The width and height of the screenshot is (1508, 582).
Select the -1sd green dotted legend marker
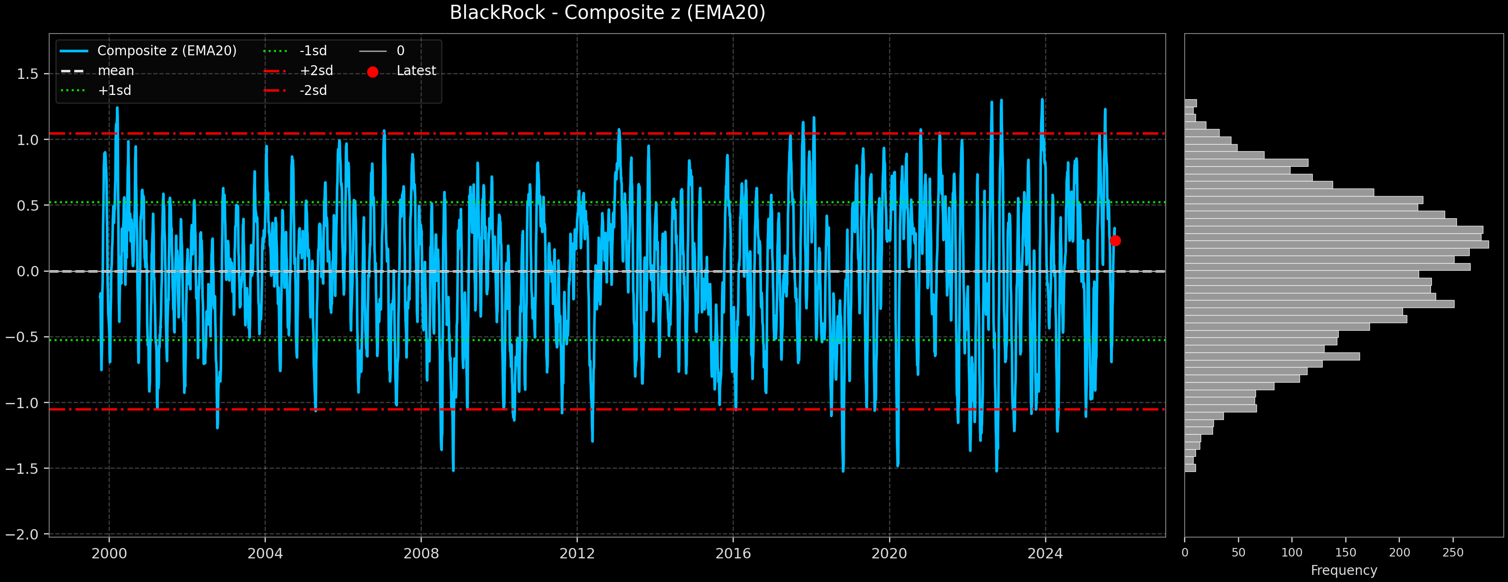pos(277,51)
